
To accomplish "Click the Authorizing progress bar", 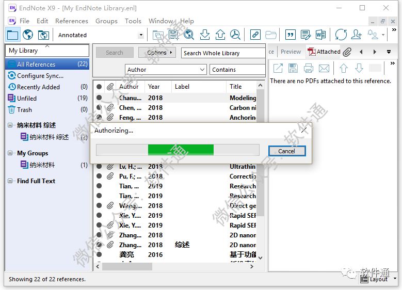I will coord(178,150).
